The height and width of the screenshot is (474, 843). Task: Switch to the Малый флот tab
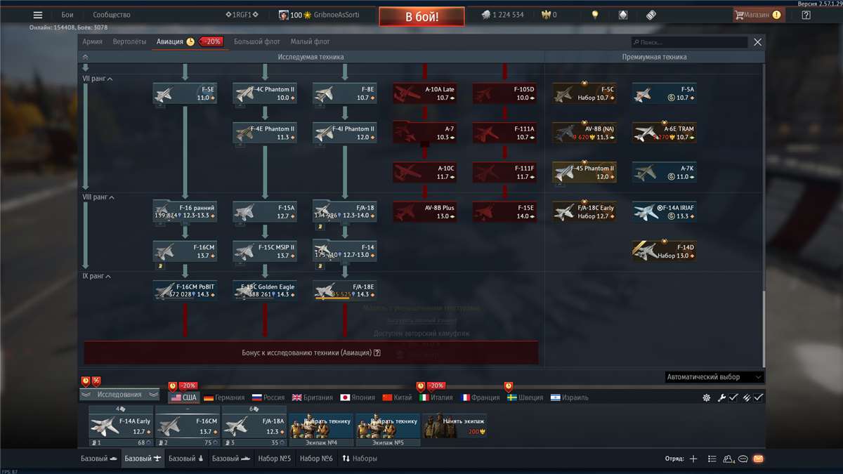(x=311, y=41)
